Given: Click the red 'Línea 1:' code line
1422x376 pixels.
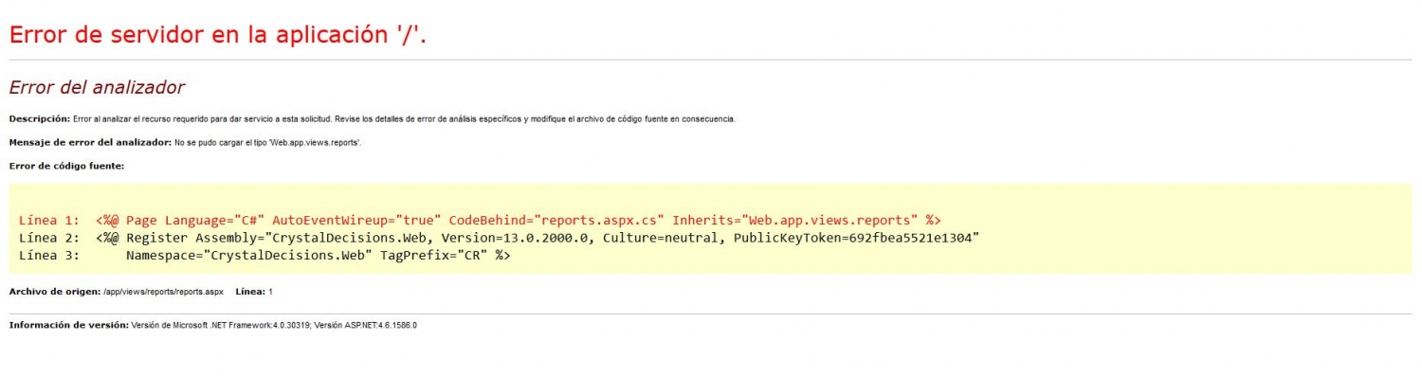Looking at the screenshot, I should [480, 220].
